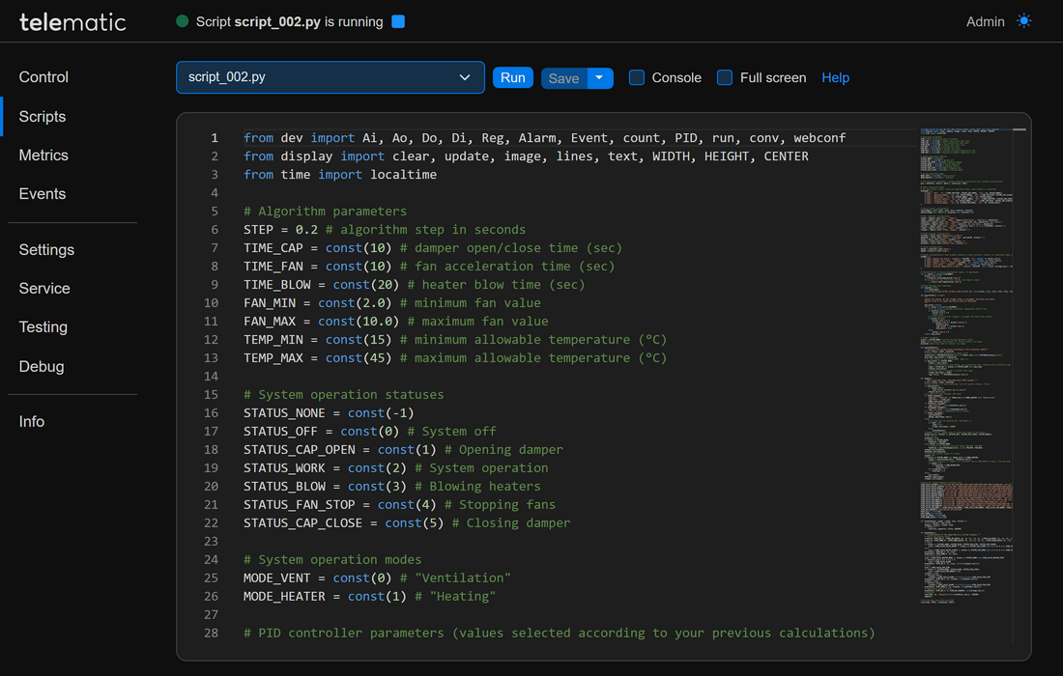Navigate to the Events page
The width and height of the screenshot is (1063, 676).
pyautogui.click(x=43, y=193)
